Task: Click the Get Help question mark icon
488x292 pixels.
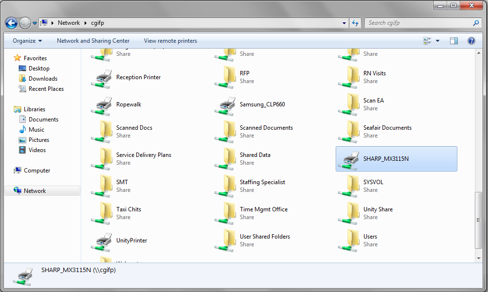Action: (471, 41)
